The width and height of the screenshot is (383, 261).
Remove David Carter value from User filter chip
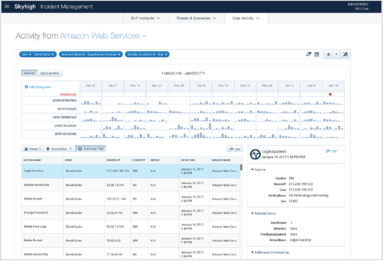pos(53,54)
